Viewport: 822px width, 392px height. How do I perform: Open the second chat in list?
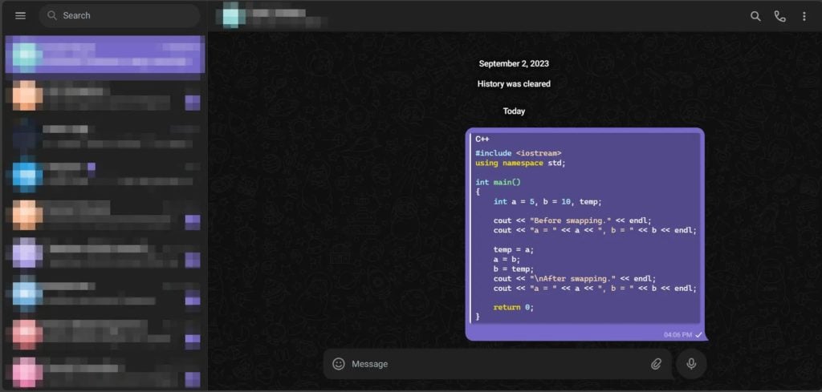click(x=105, y=95)
